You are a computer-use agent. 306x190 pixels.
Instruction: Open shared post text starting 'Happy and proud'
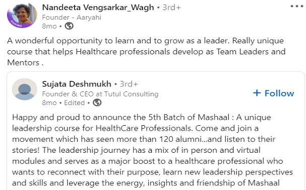coord(152,150)
